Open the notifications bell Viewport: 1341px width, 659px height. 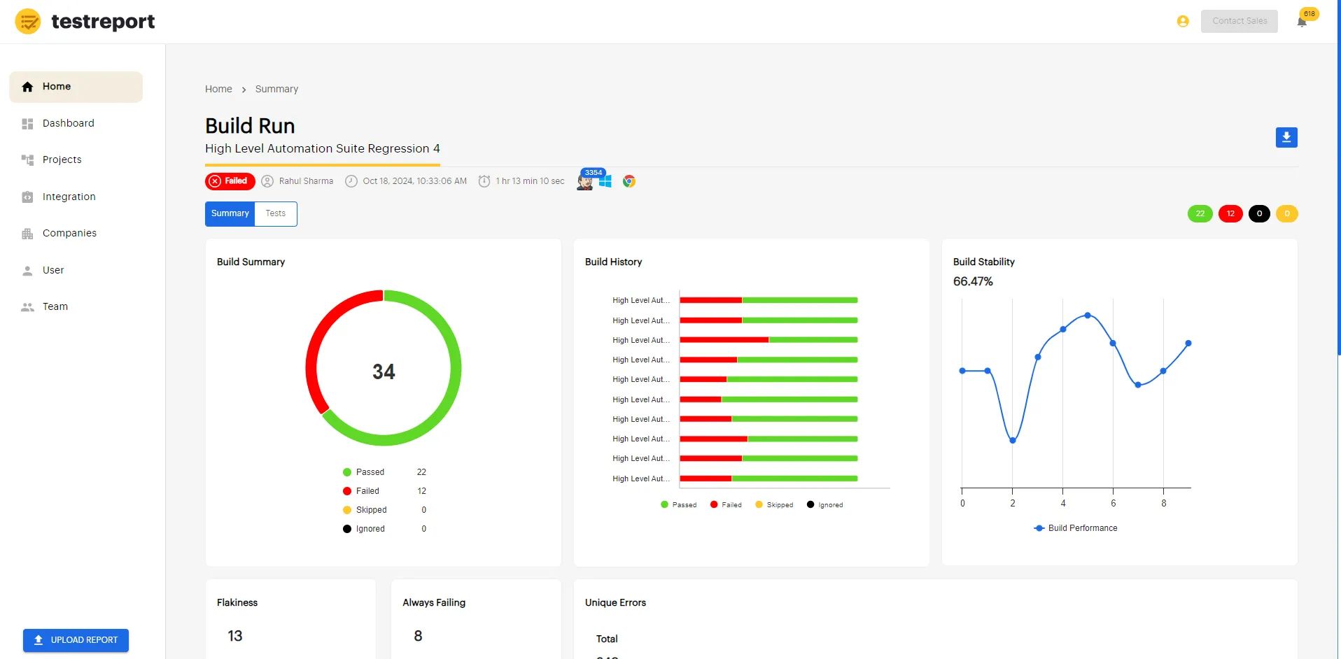[1301, 22]
